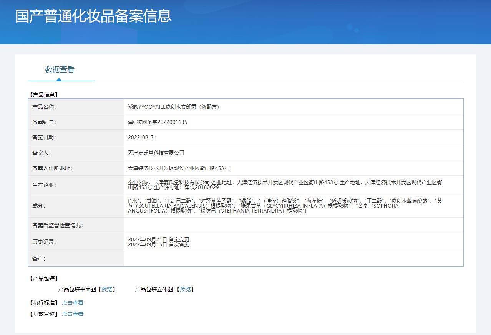
Task: Click the 产品名称 label cell
Action: pos(76,107)
